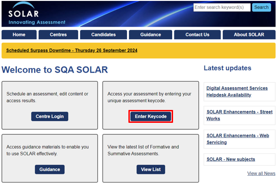Click the search keyword input field
Image resolution: width=278 pixels, height=184 pixels.
(x=222, y=7)
